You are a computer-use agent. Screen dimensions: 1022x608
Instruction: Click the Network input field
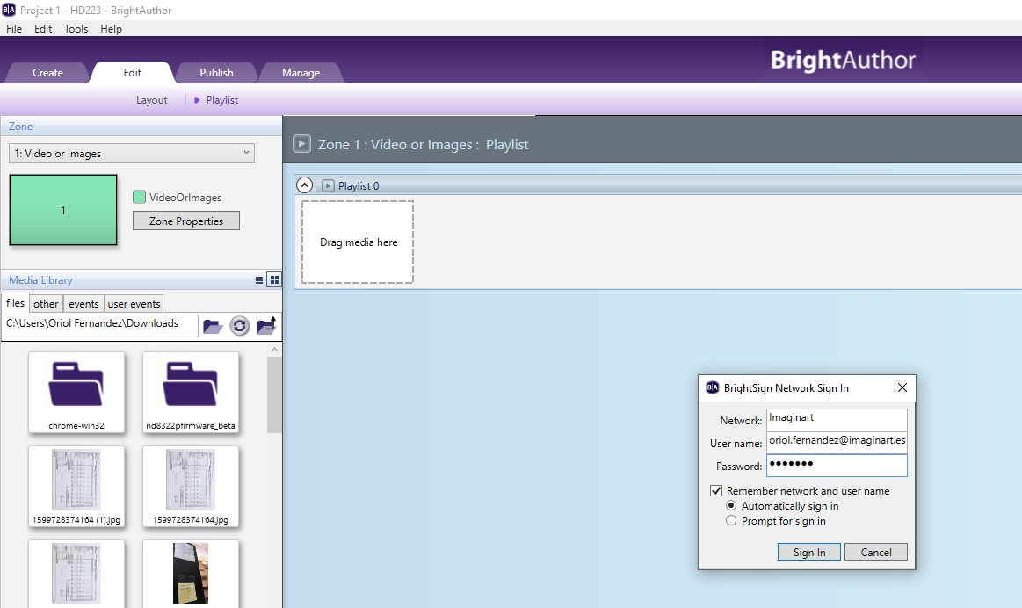click(x=837, y=418)
